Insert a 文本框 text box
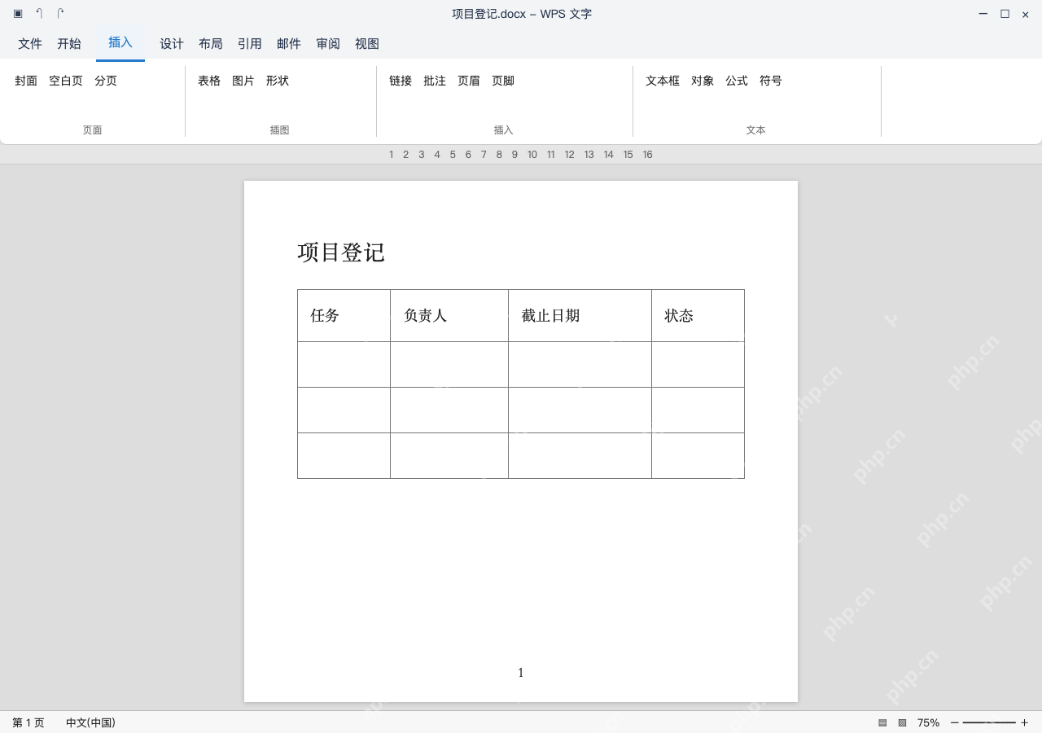 click(x=663, y=81)
